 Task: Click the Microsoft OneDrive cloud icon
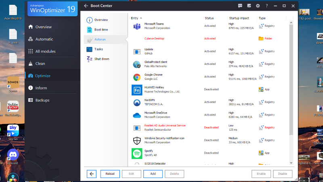[137, 115]
